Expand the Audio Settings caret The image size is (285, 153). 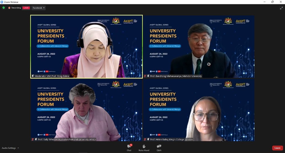tap(18, 148)
